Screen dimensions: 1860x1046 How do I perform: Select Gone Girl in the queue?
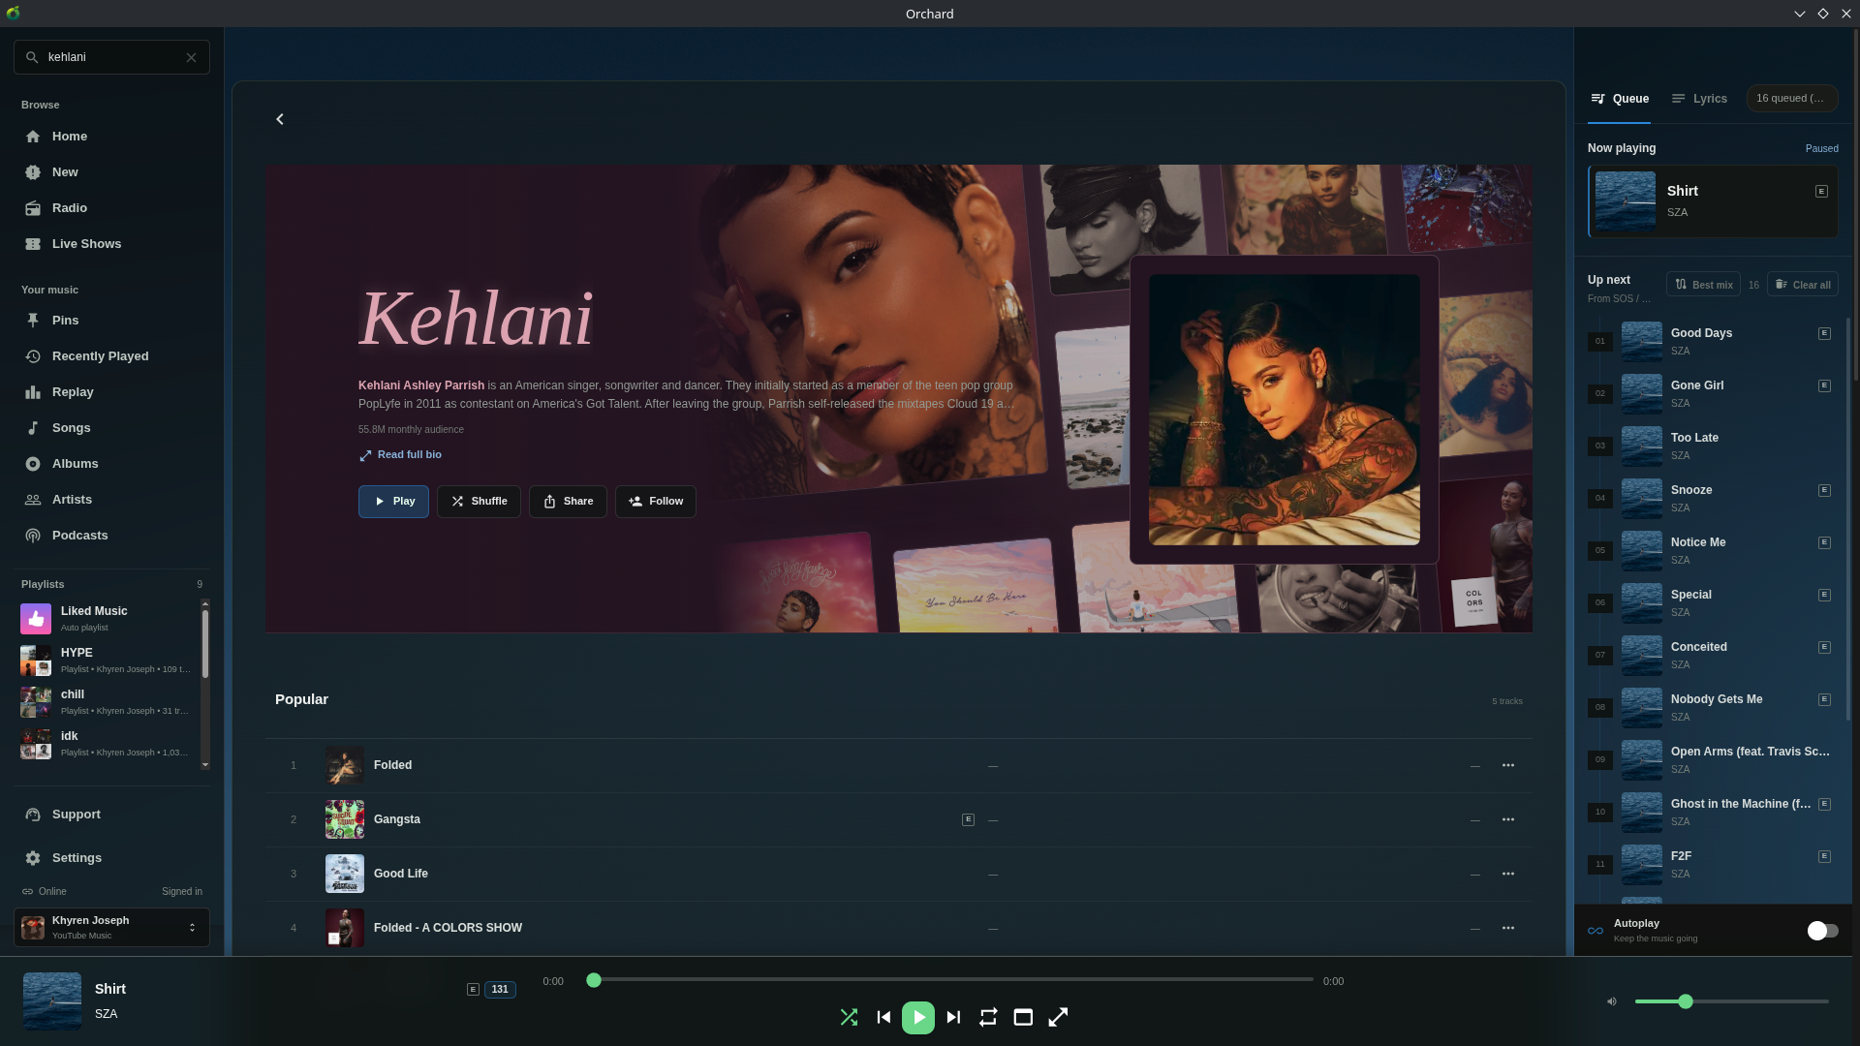coord(1713,393)
